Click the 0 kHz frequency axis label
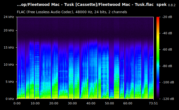 10,99
